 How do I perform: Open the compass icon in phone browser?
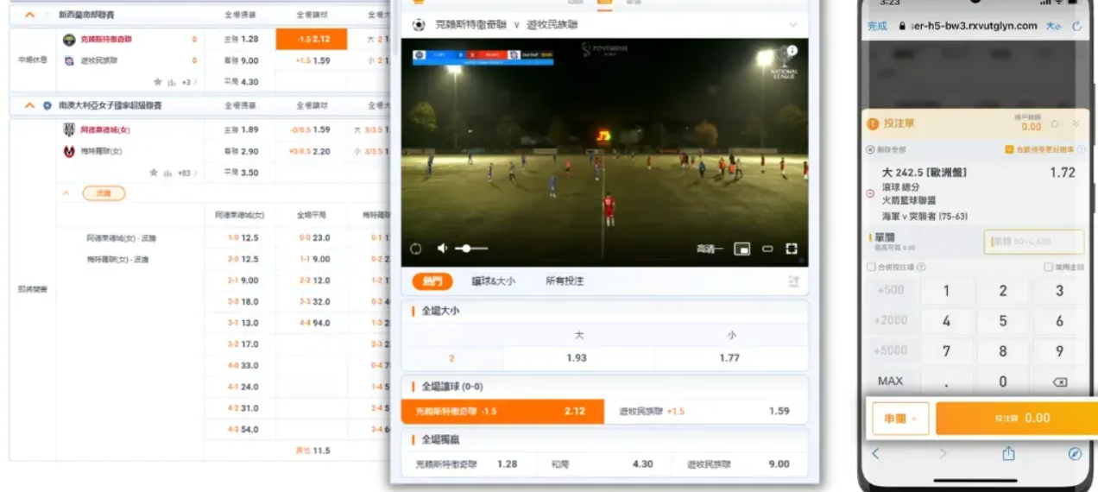[x=1075, y=453]
